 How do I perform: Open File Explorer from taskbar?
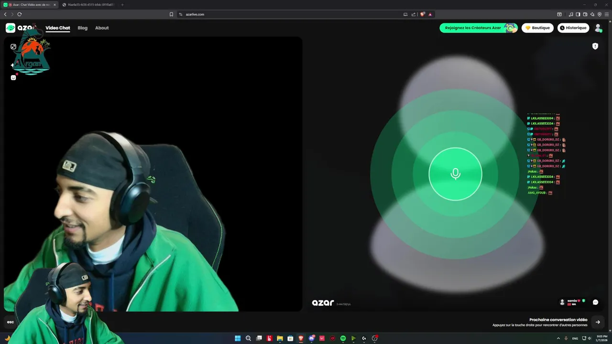tap(280, 338)
